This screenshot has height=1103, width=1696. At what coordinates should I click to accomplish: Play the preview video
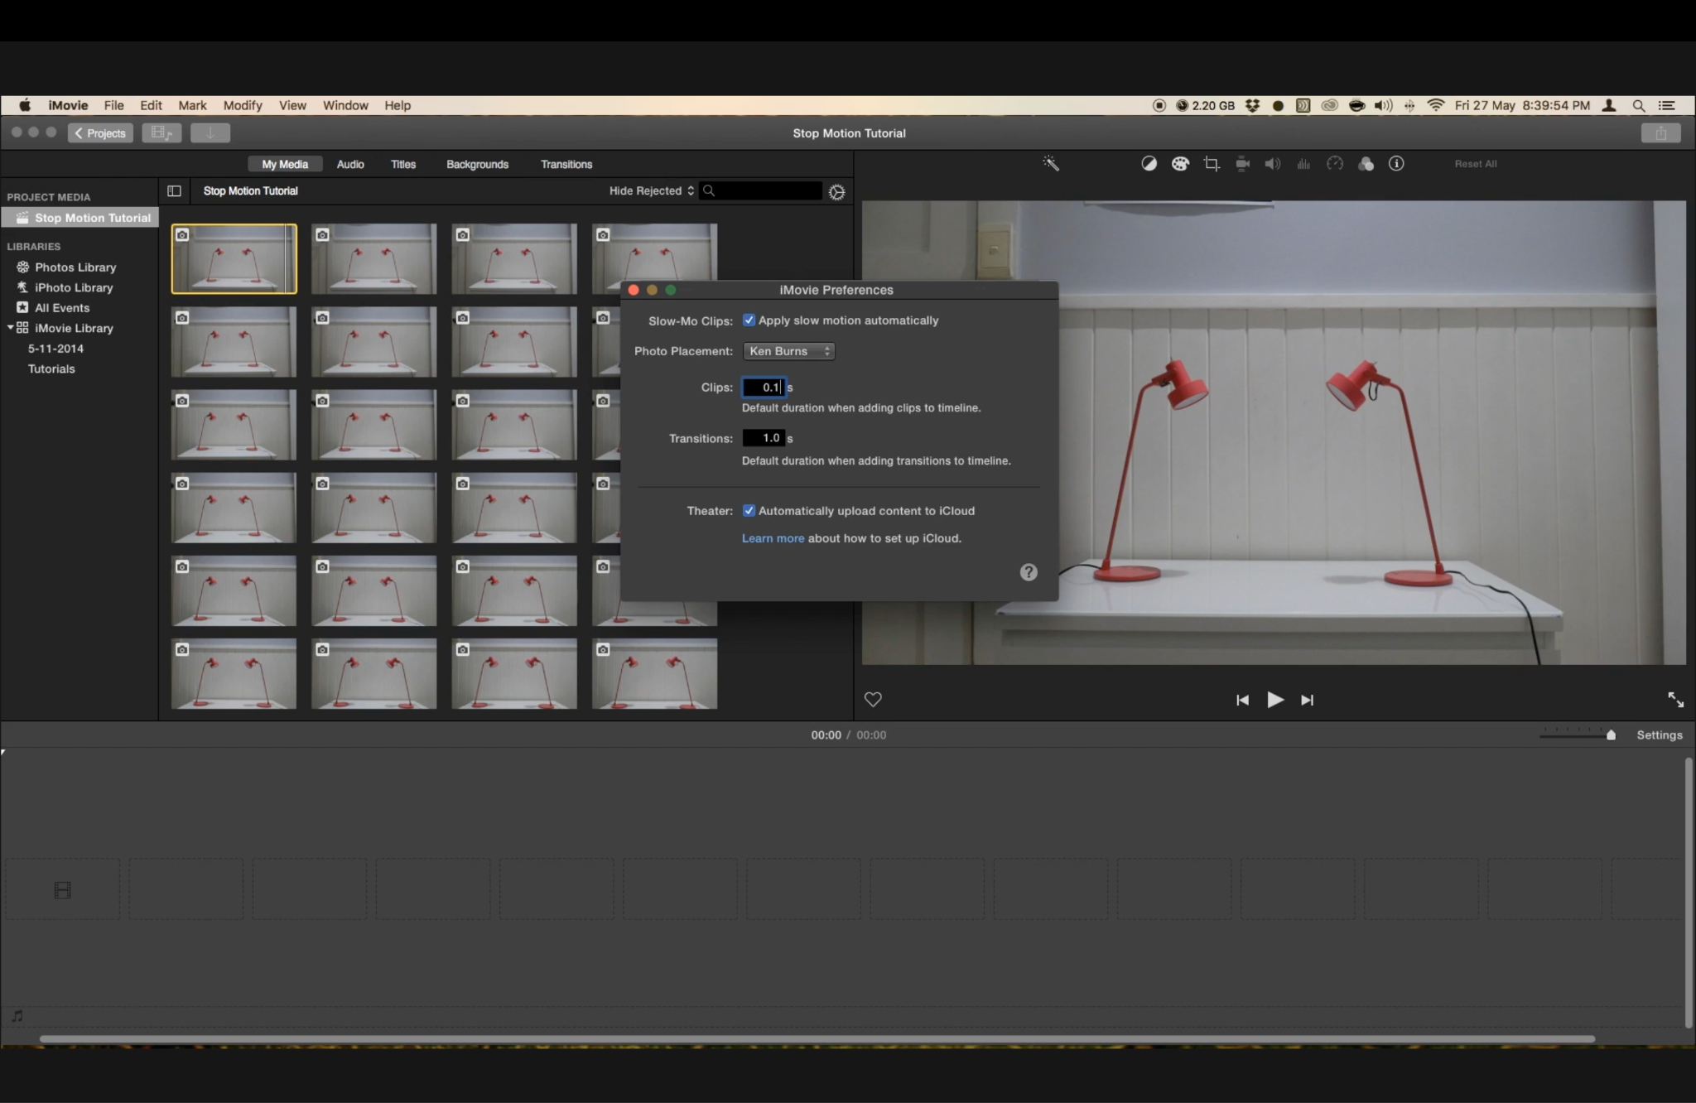(x=1275, y=700)
